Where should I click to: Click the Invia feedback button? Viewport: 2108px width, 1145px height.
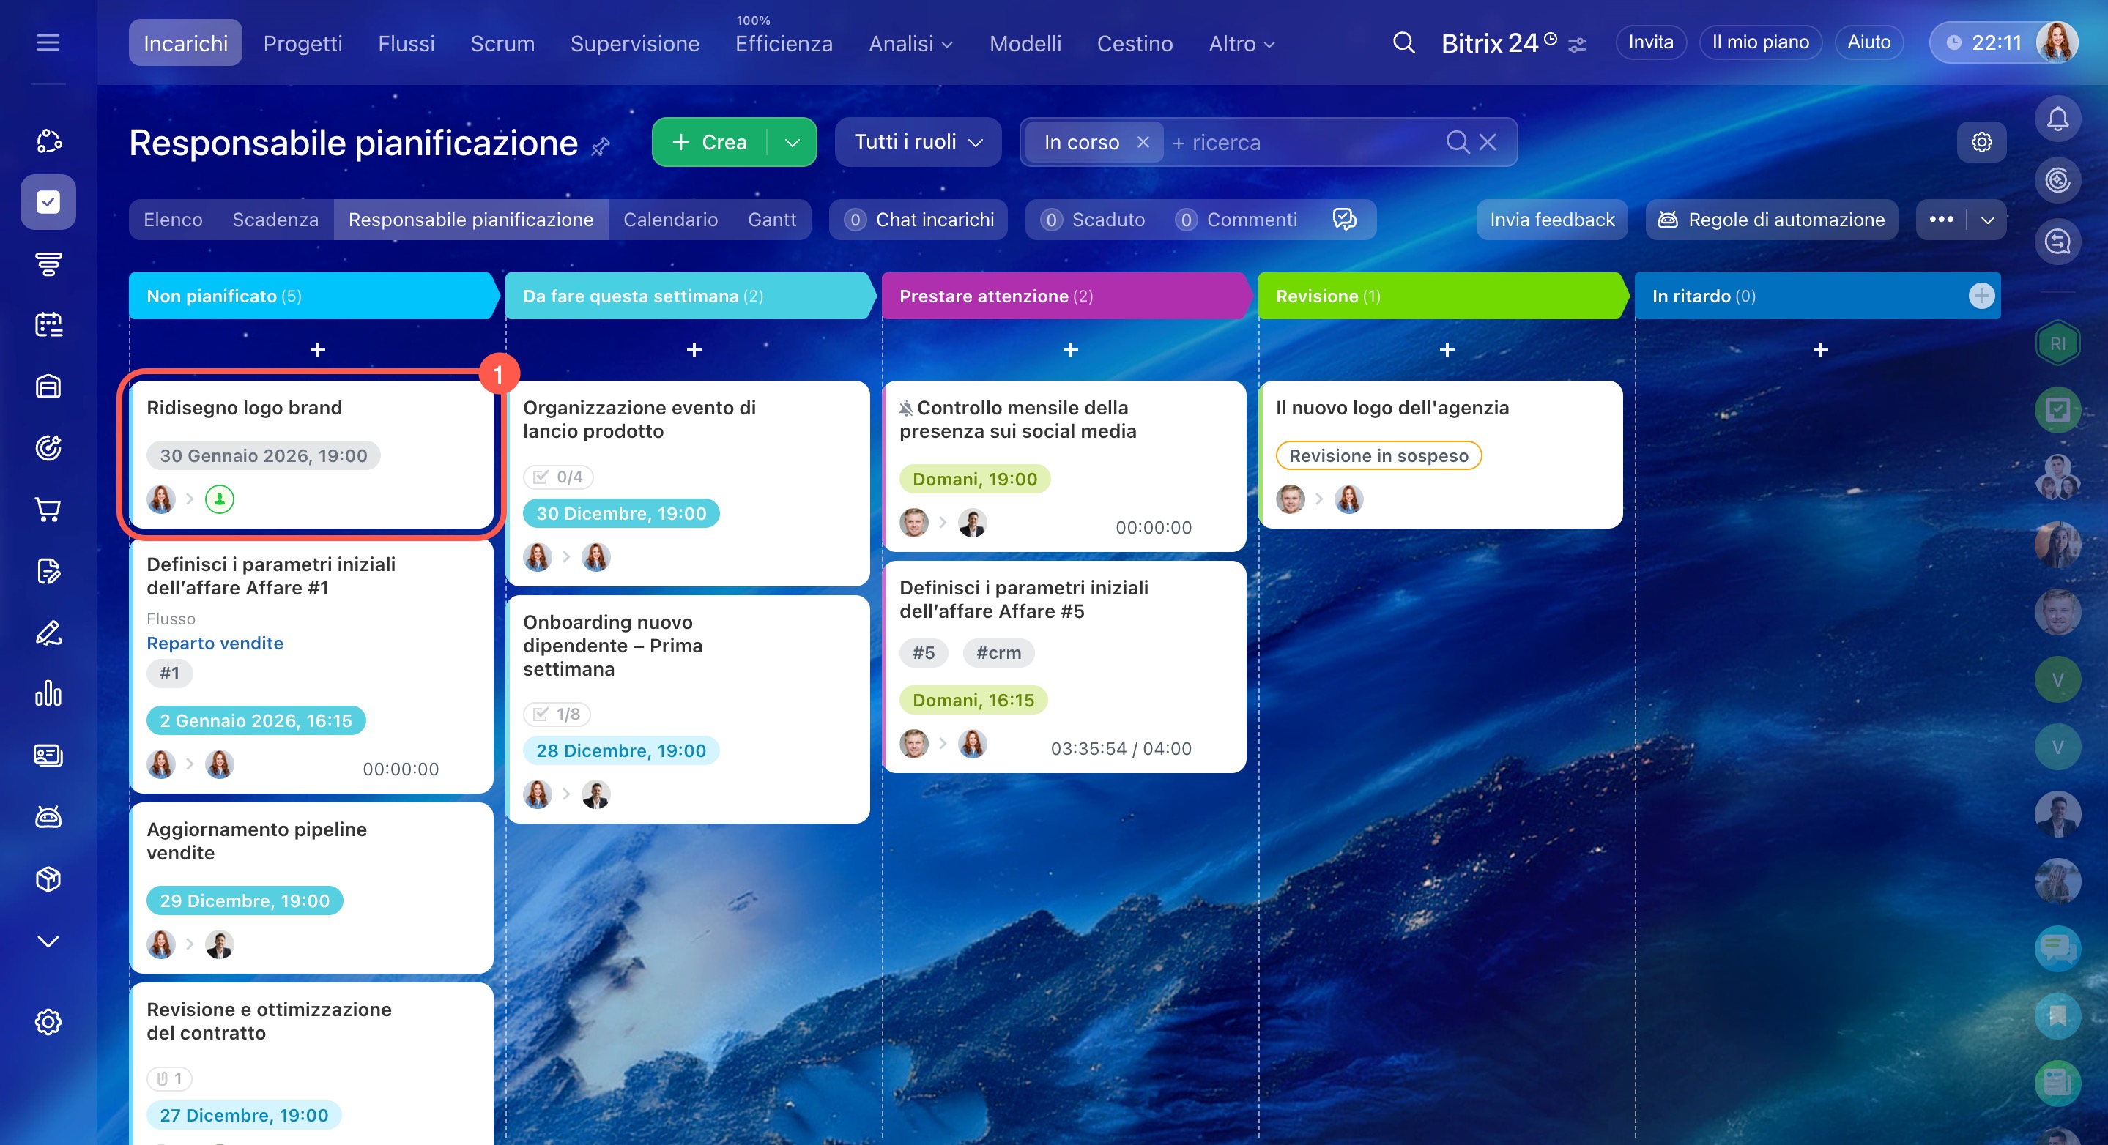click(1551, 219)
